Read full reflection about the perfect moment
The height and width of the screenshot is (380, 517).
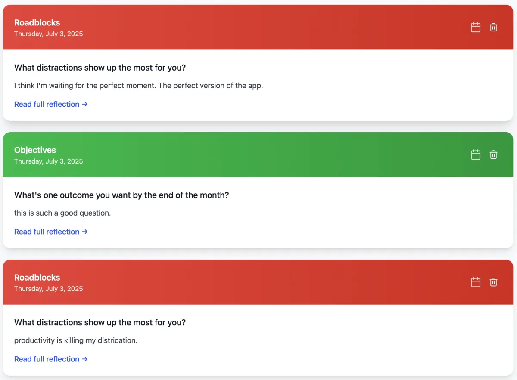(51, 104)
